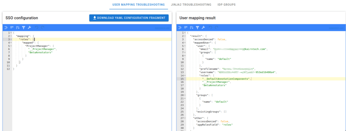
Task: Sort contents in SSO configuration editor
Action: point(18,28)
